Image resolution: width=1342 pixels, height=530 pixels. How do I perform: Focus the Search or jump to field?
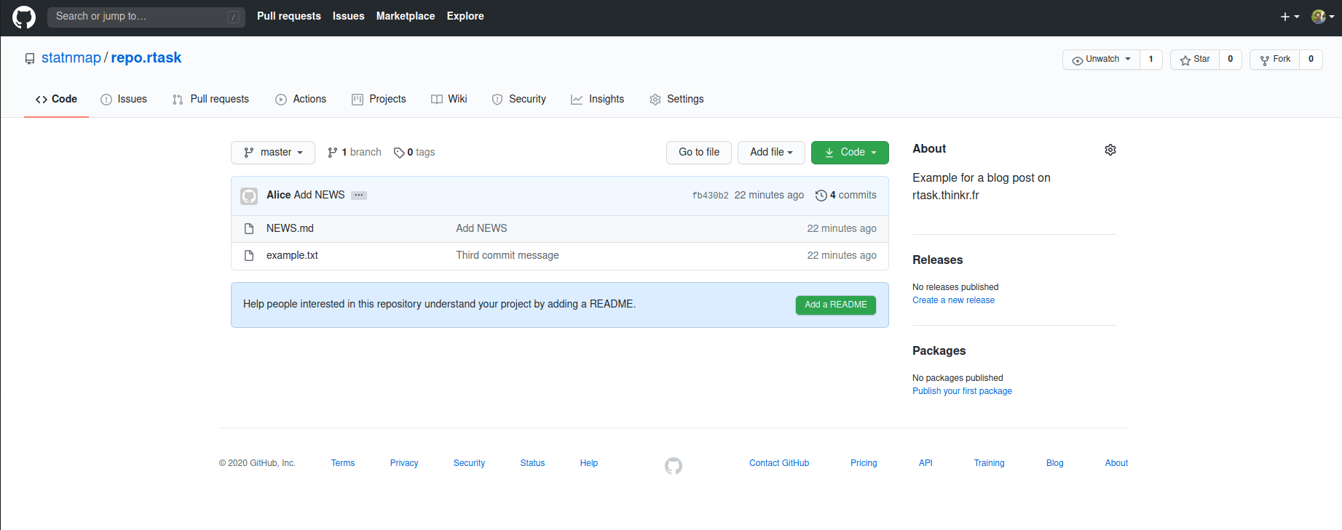146,17
